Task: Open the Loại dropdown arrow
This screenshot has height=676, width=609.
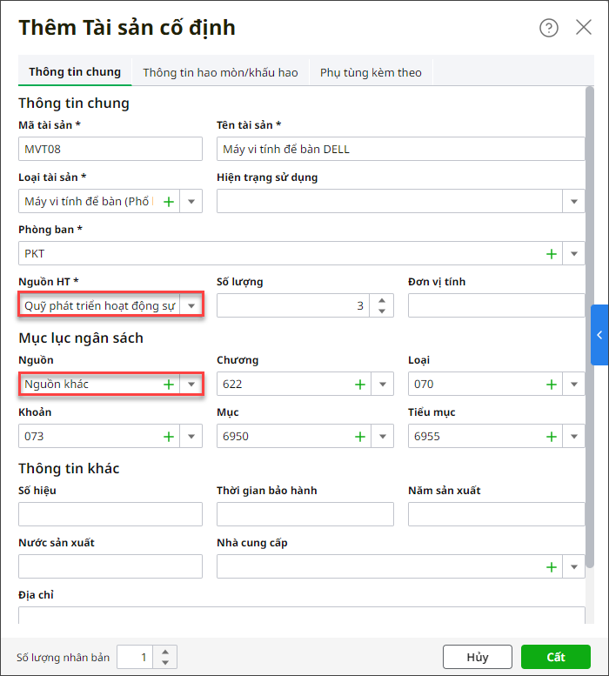Action: coord(574,384)
